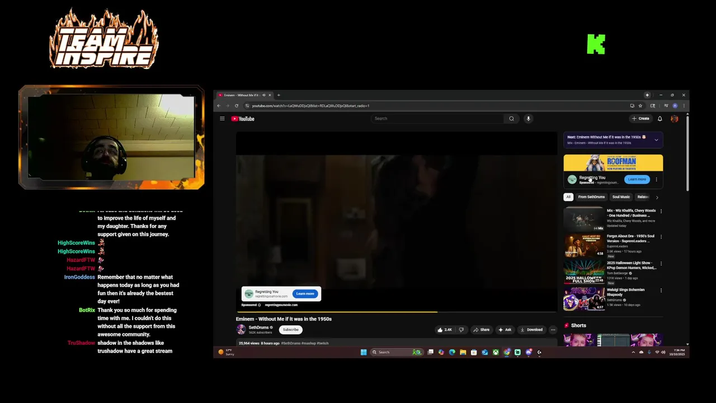Expand the video description box
The height and width of the screenshot is (403, 716).
[397, 343]
